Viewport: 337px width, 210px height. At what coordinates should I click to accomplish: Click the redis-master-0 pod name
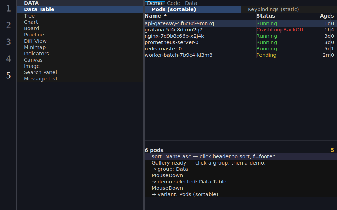click(x=163, y=49)
